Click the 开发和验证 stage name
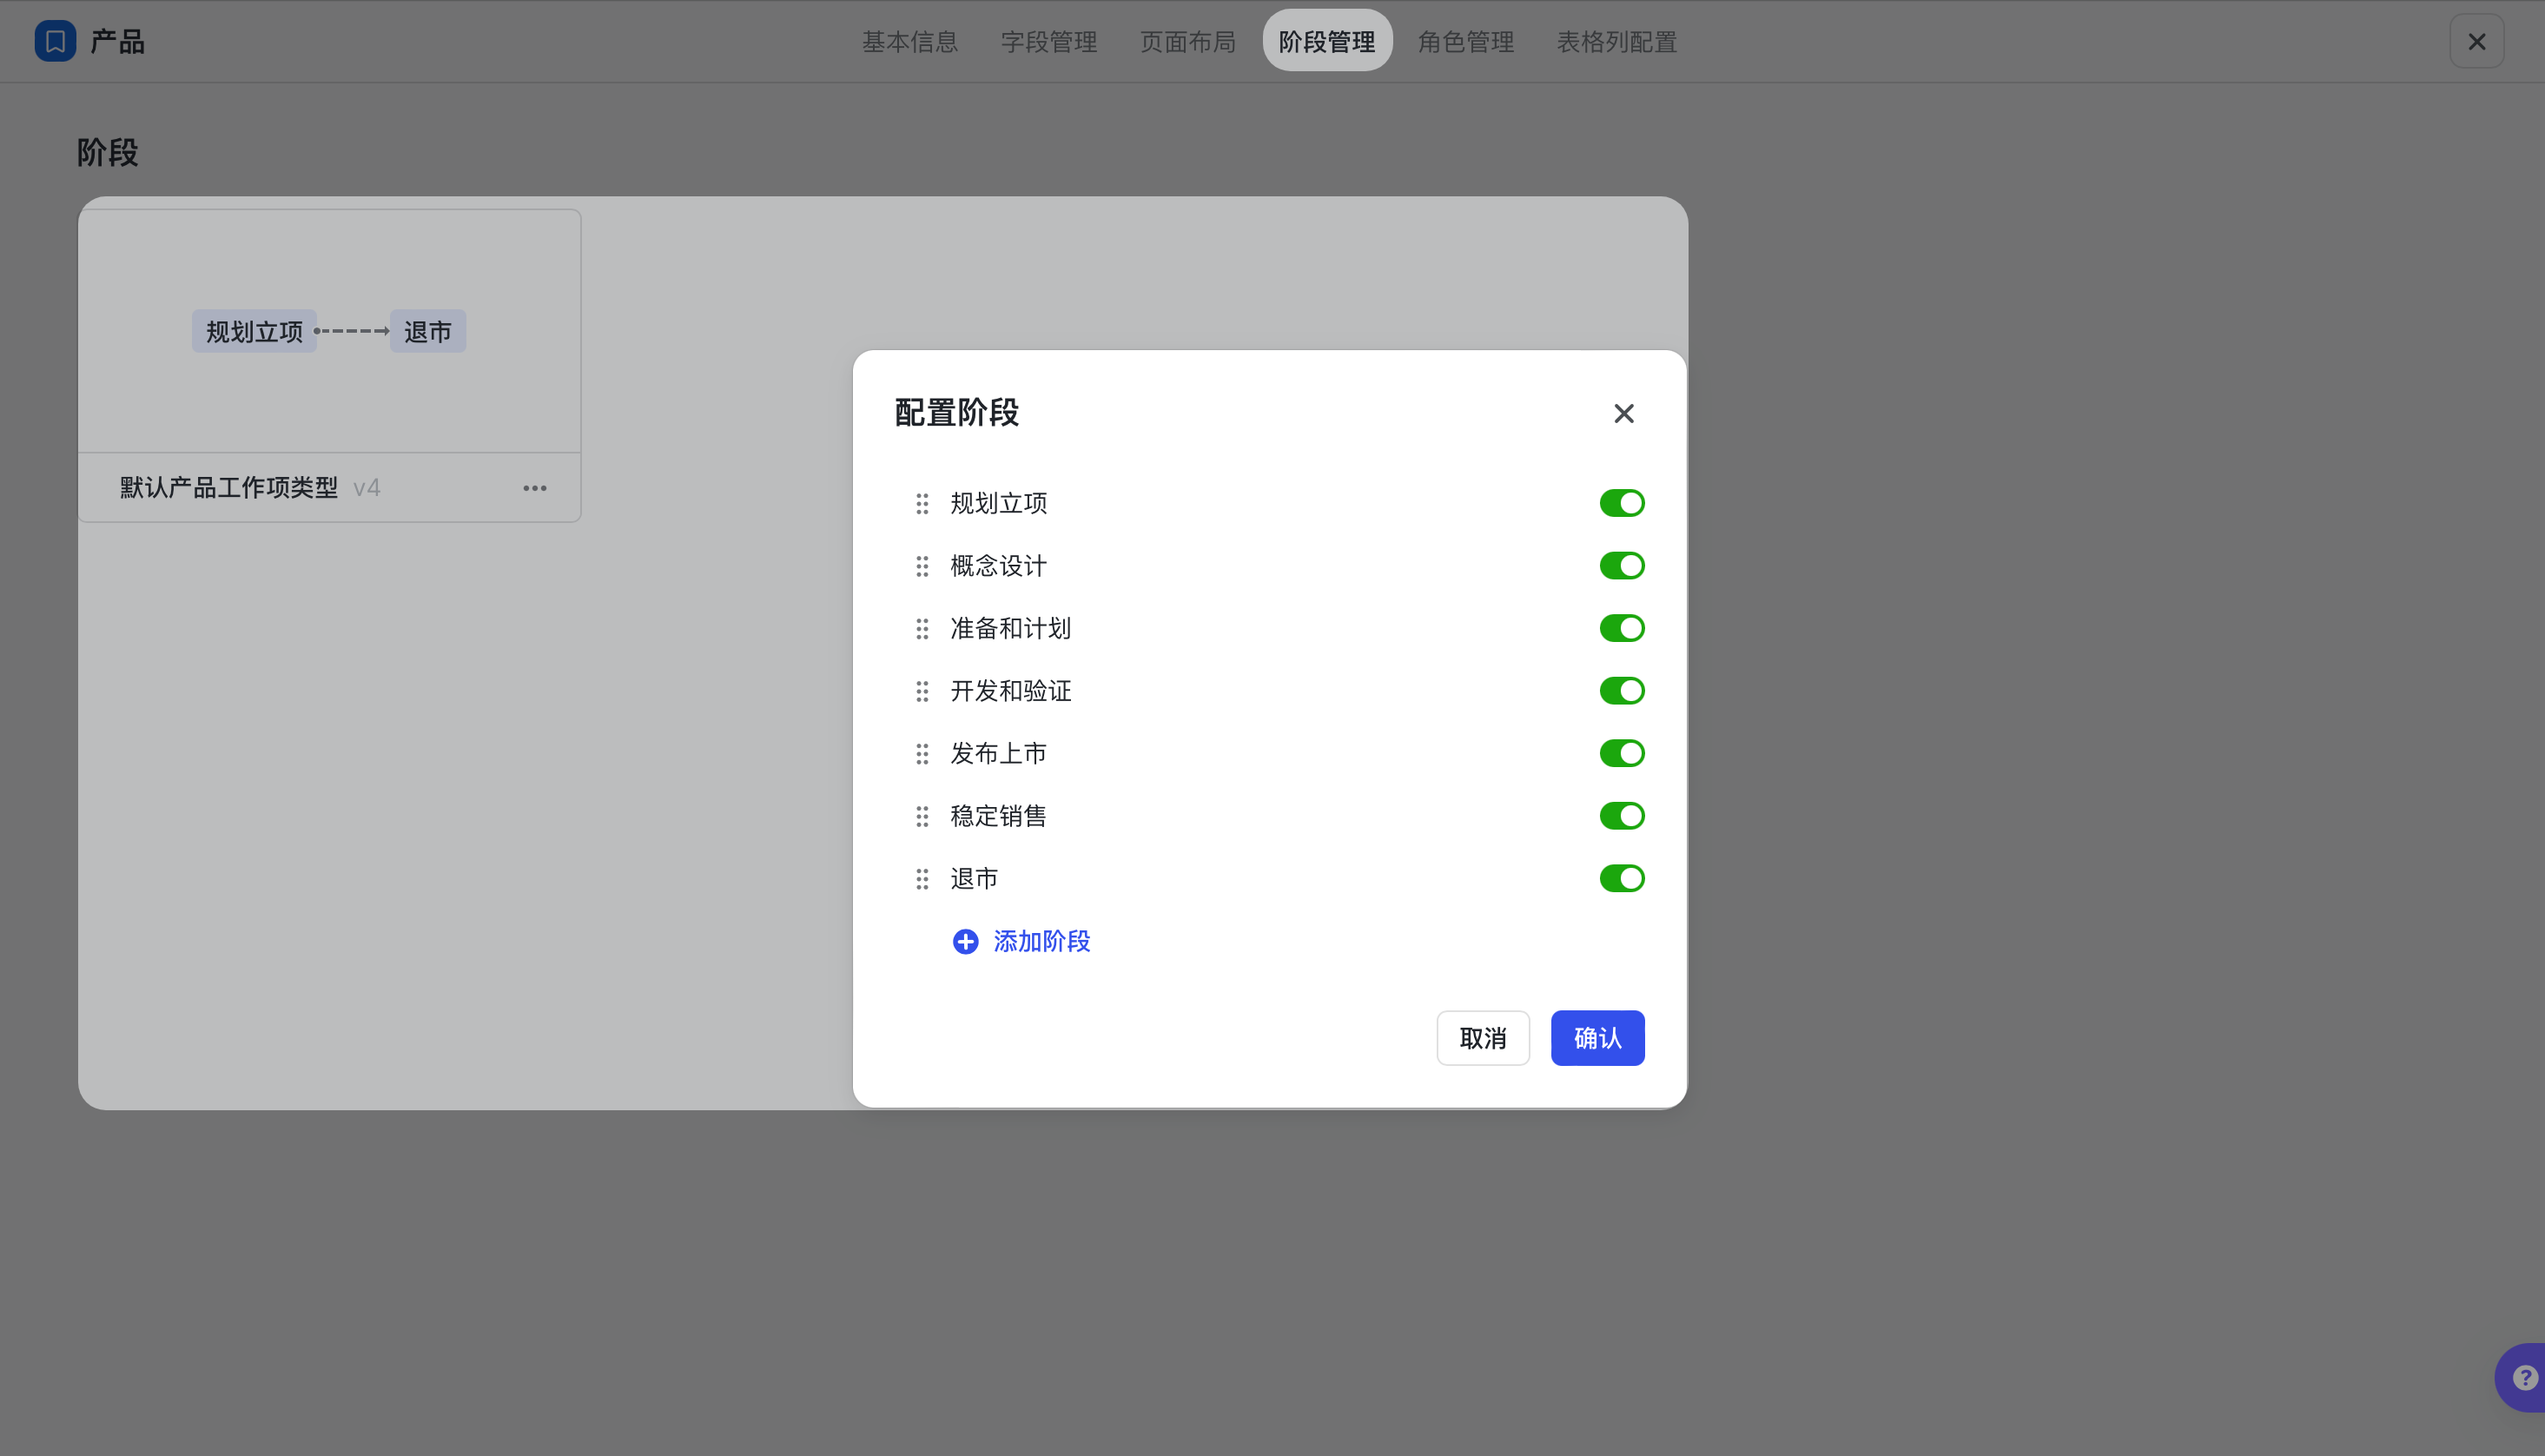The image size is (2545, 1456). 1010,690
